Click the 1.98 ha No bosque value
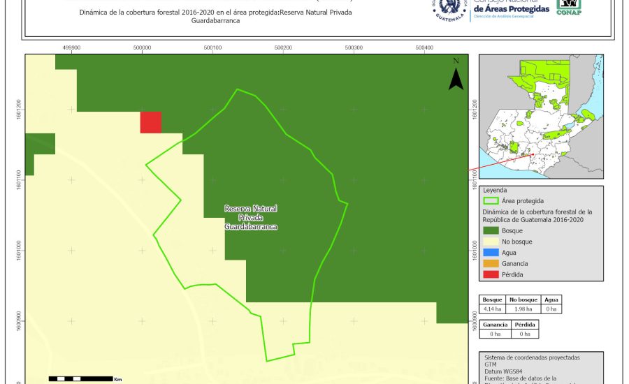 click(x=521, y=309)
